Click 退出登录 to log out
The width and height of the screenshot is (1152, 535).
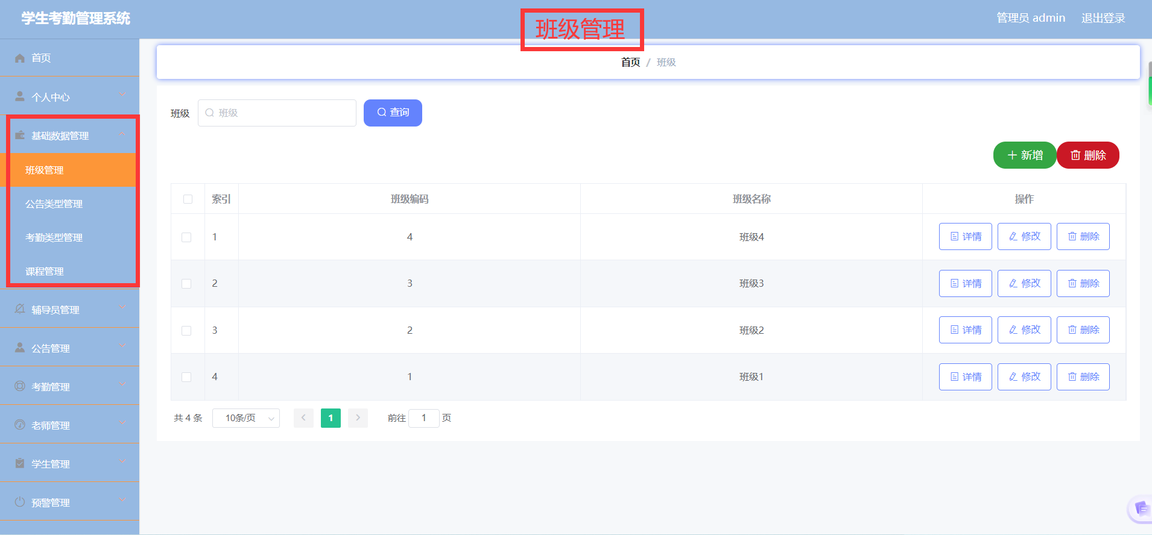[x=1103, y=18]
